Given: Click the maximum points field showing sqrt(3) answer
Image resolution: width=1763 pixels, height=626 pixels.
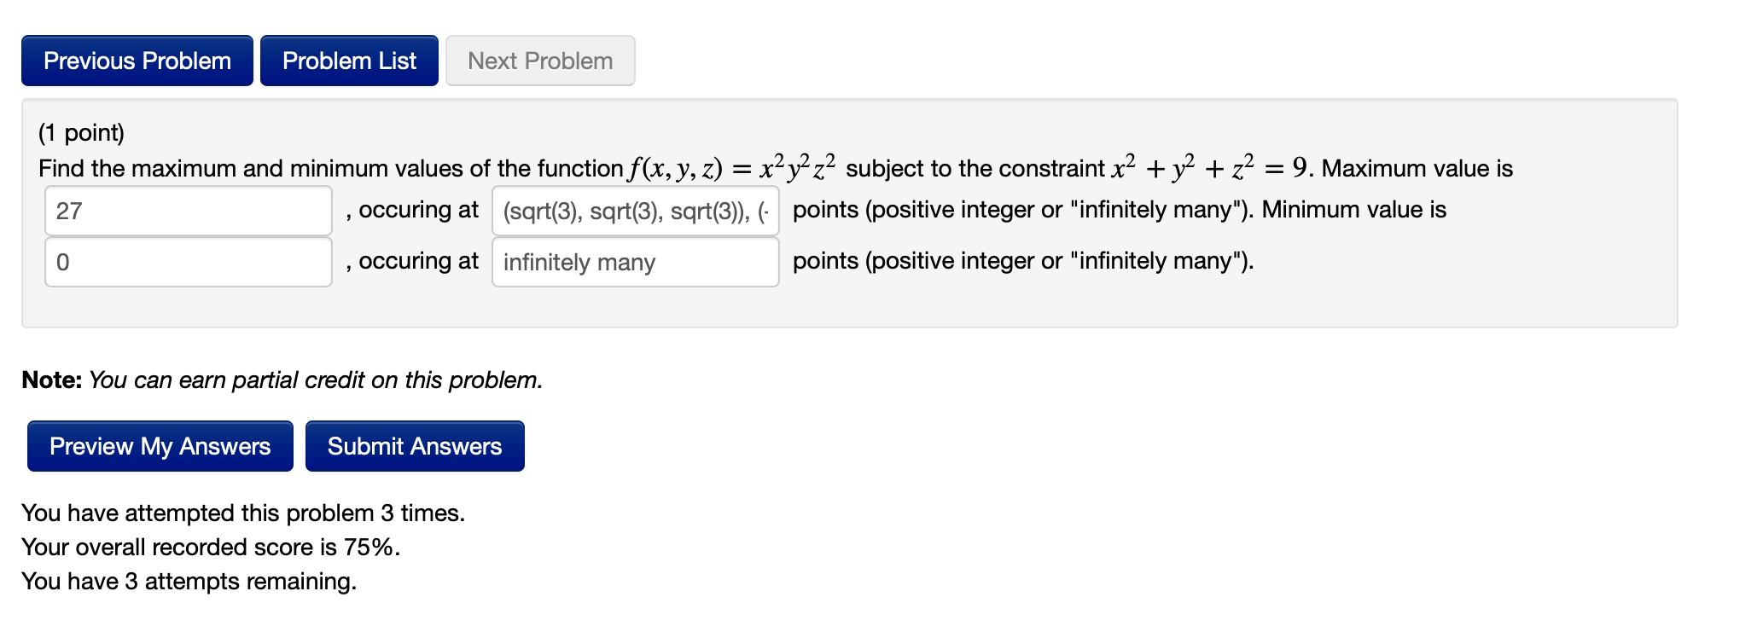Looking at the screenshot, I should pyautogui.click(x=634, y=210).
